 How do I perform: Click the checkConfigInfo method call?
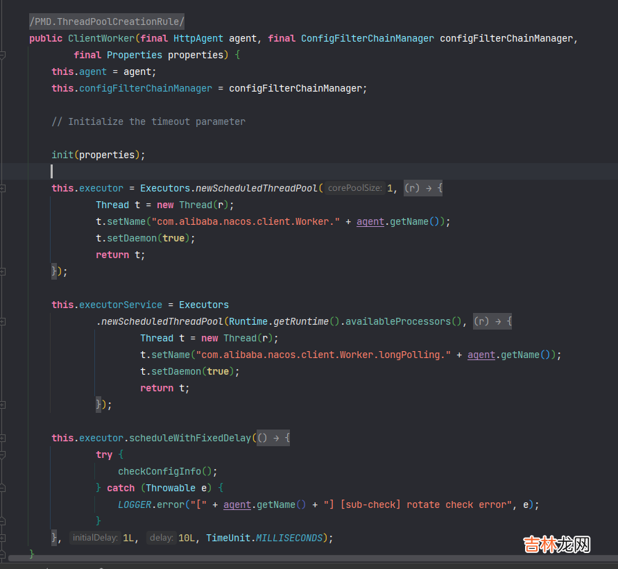pyautogui.click(x=162, y=471)
